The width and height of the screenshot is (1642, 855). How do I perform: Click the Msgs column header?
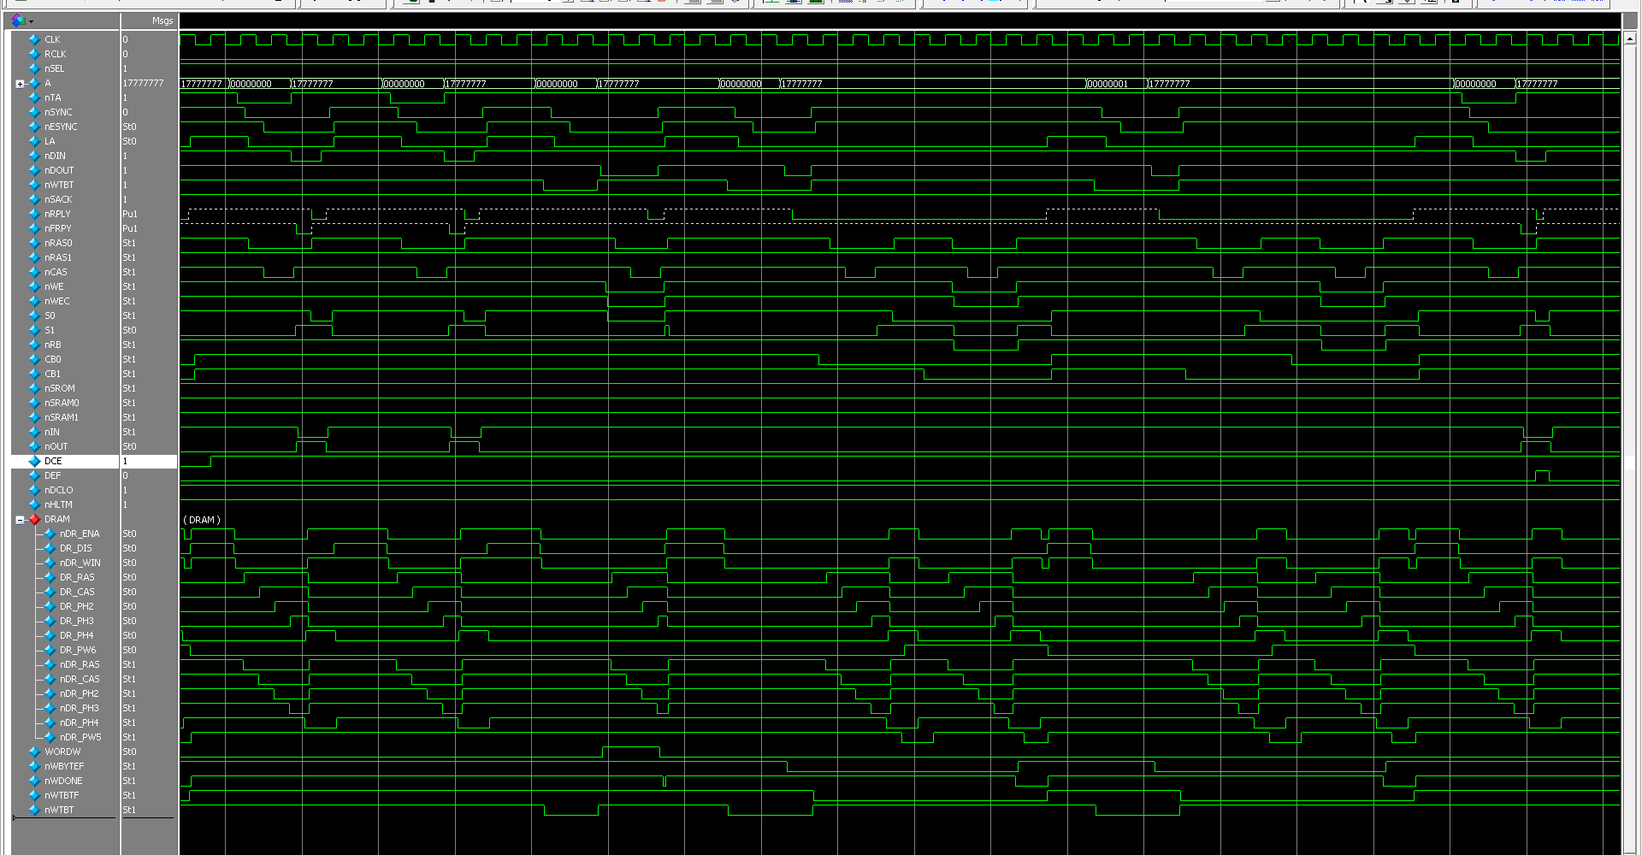pyautogui.click(x=162, y=21)
